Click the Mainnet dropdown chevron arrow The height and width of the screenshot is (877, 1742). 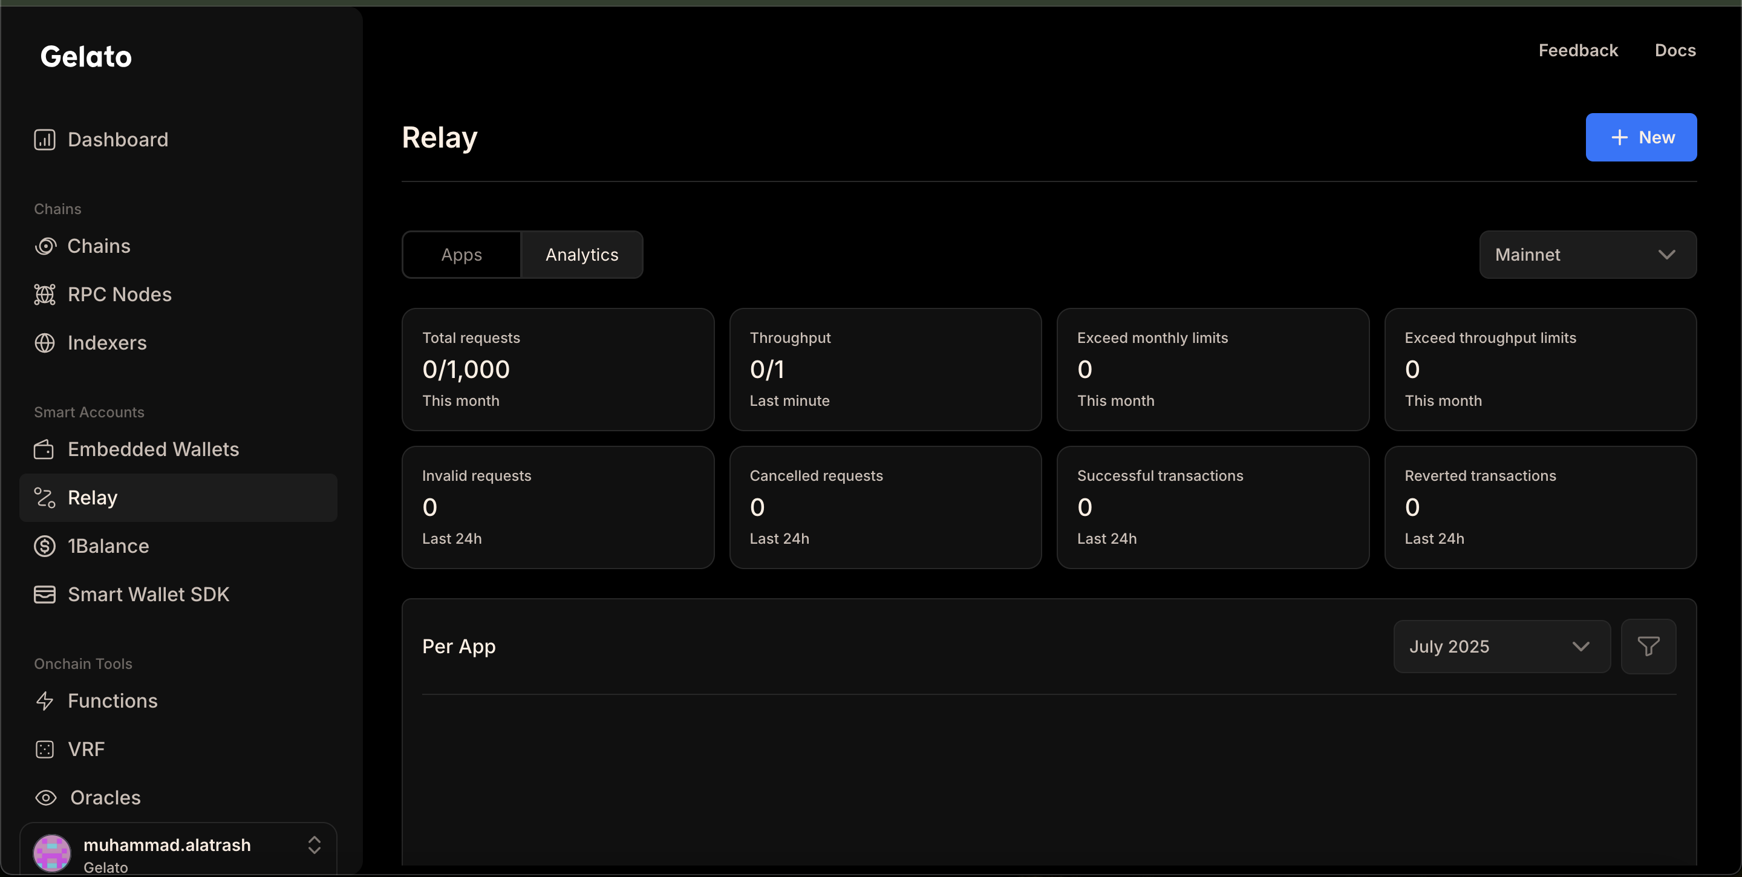[x=1666, y=255]
